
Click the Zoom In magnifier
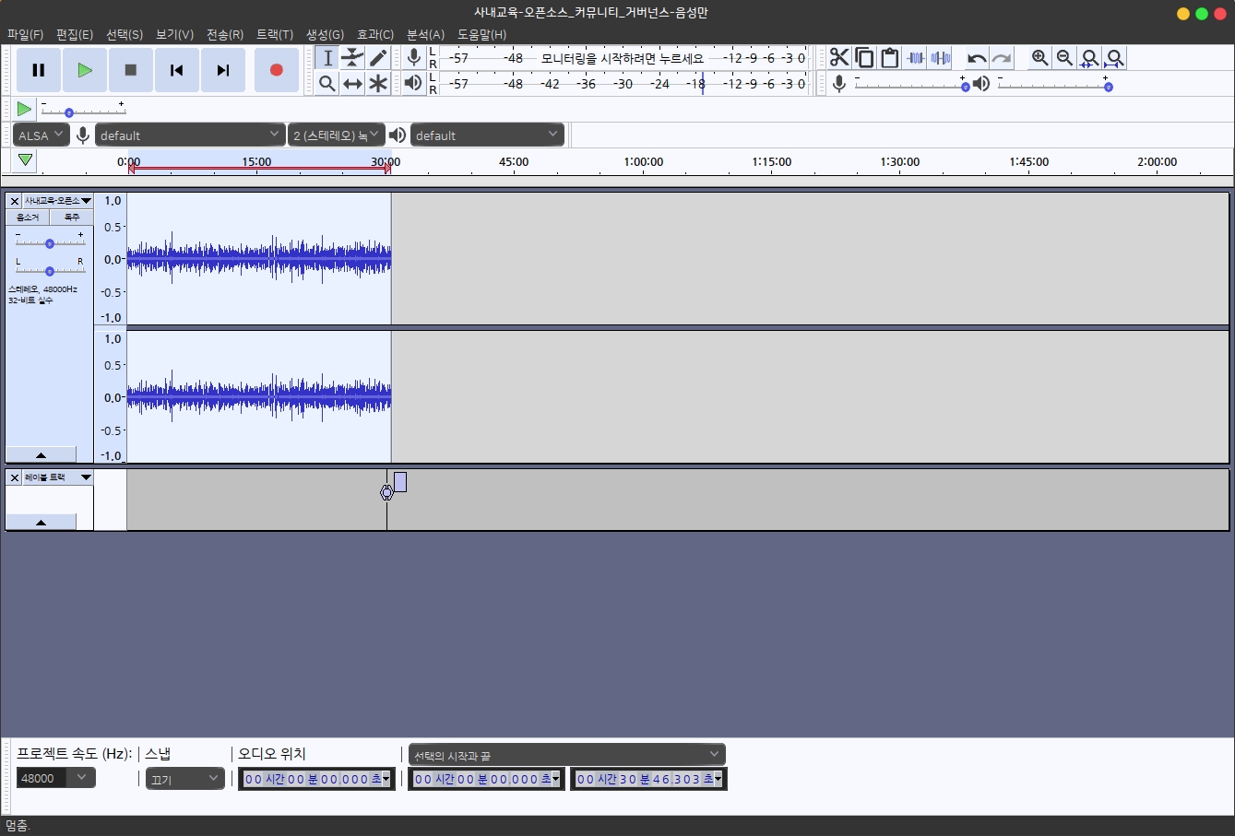click(x=1039, y=58)
